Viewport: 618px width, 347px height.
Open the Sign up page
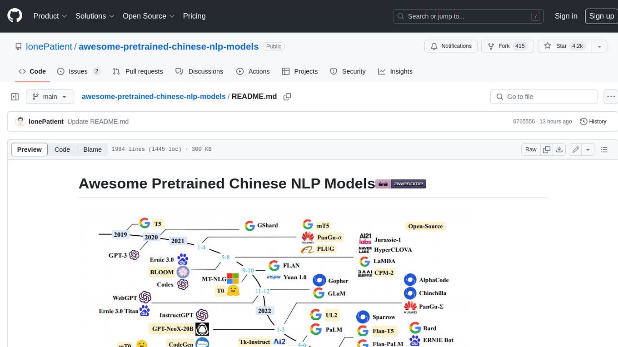coord(601,16)
